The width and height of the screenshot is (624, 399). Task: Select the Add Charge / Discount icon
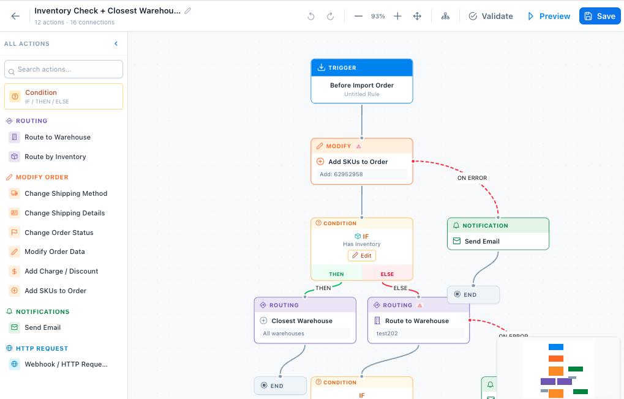[x=13, y=271]
